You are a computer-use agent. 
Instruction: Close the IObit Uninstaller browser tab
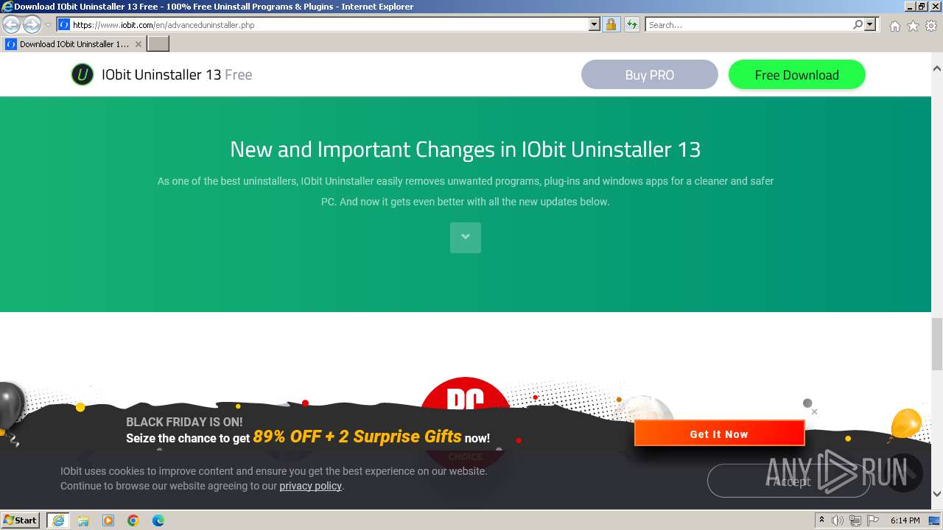138,44
